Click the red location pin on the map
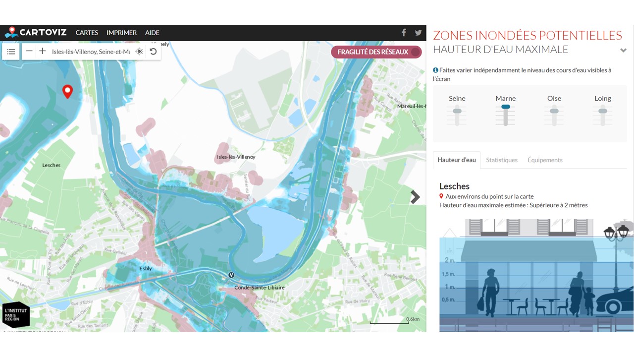Image resolution: width=634 pixels, height=357 pixels. tap(67, 91)
